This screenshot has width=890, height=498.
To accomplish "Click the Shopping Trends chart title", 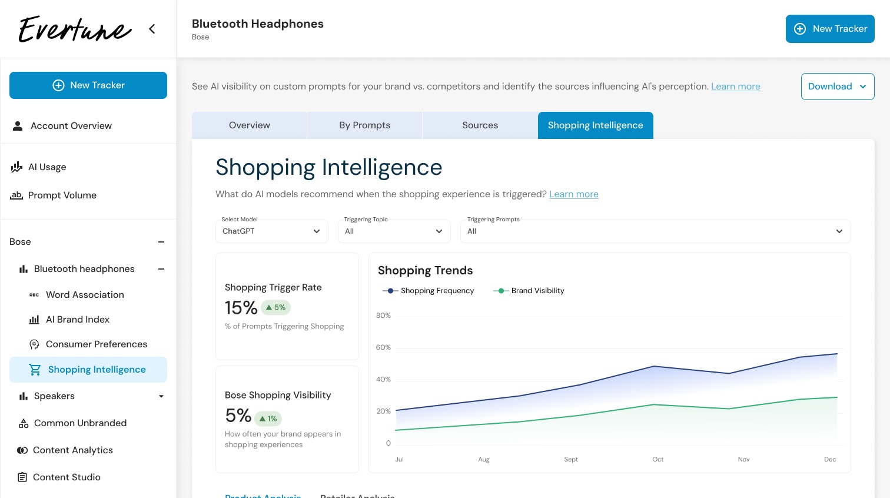I will point(425,271).
